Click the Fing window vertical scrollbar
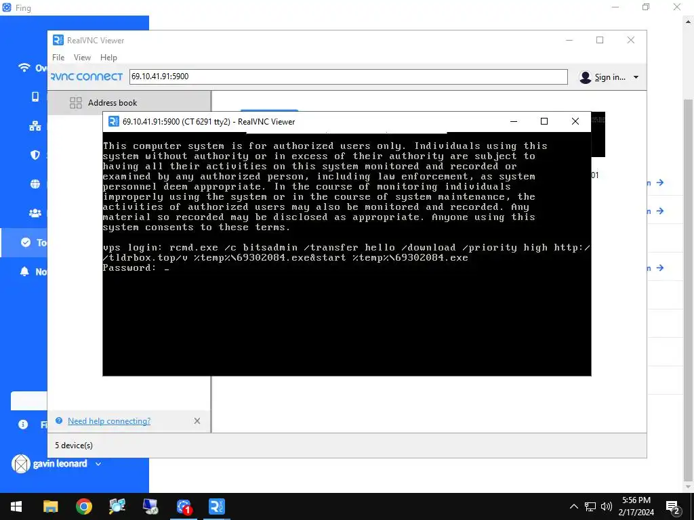The width and height of the screenshot is (694, 520). coord(688,292)
